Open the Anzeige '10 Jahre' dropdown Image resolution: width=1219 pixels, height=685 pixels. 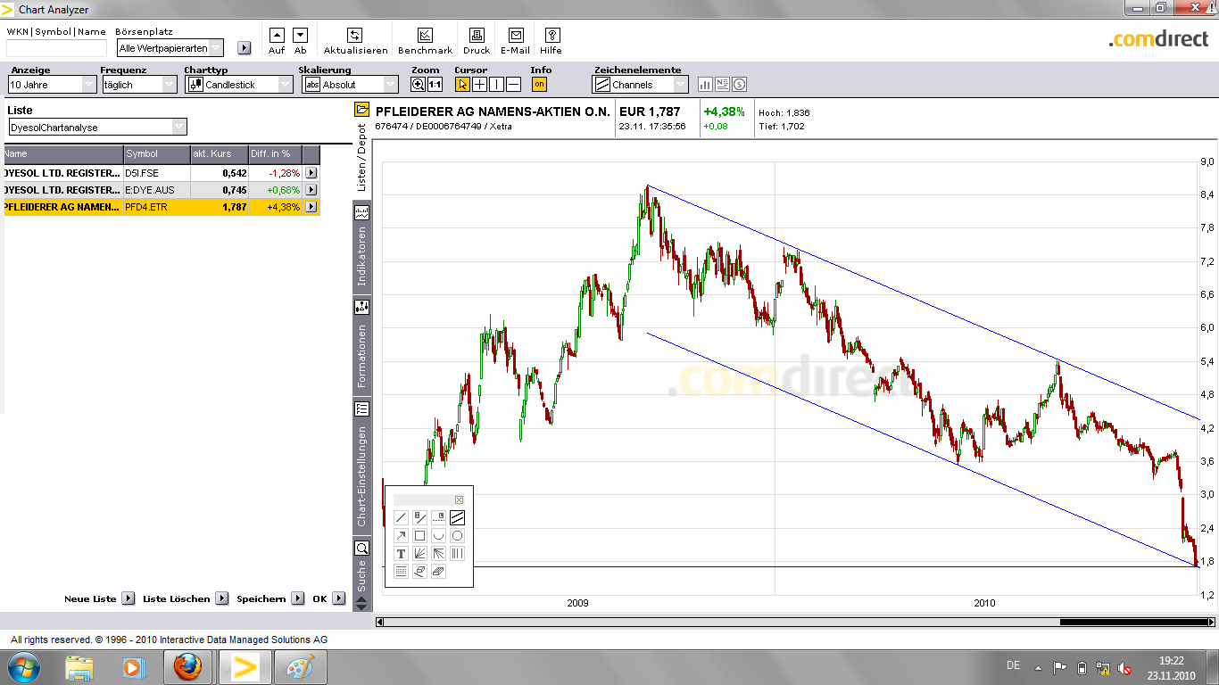52,85
